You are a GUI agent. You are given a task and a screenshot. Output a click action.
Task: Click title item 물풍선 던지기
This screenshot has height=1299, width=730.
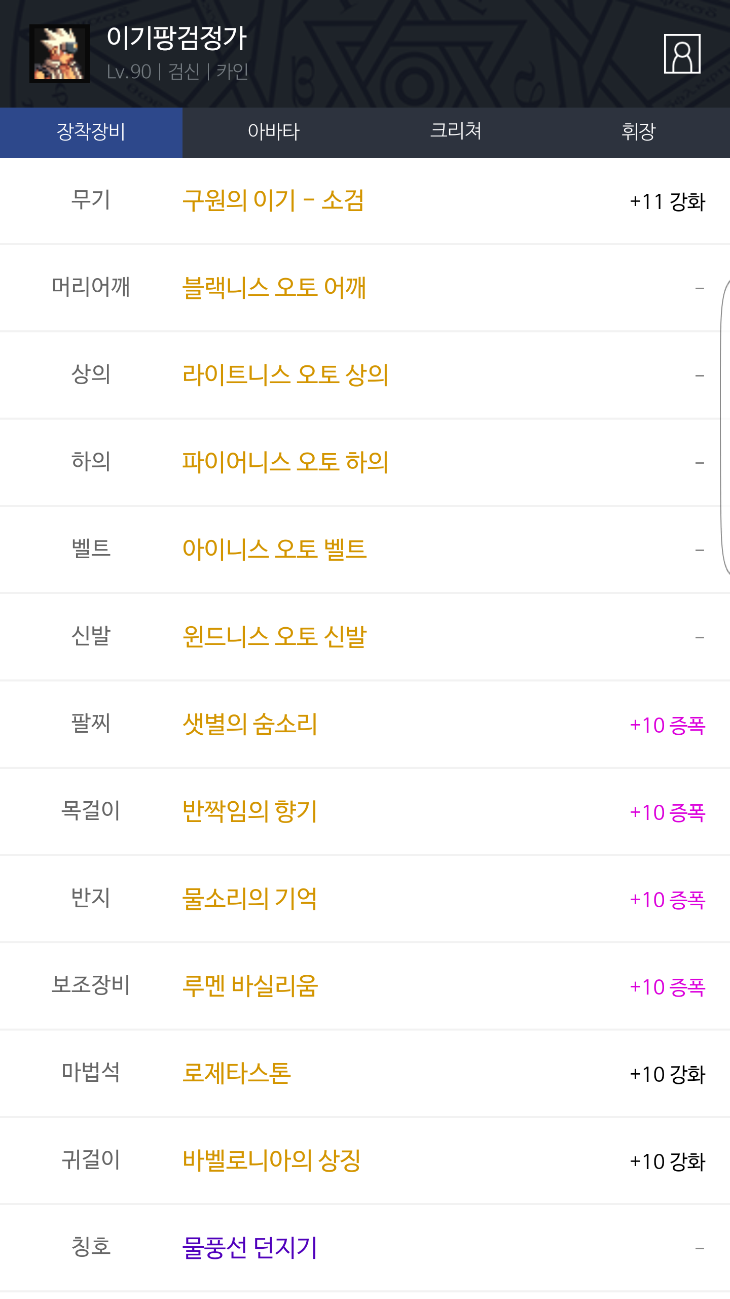point(250,1248)
